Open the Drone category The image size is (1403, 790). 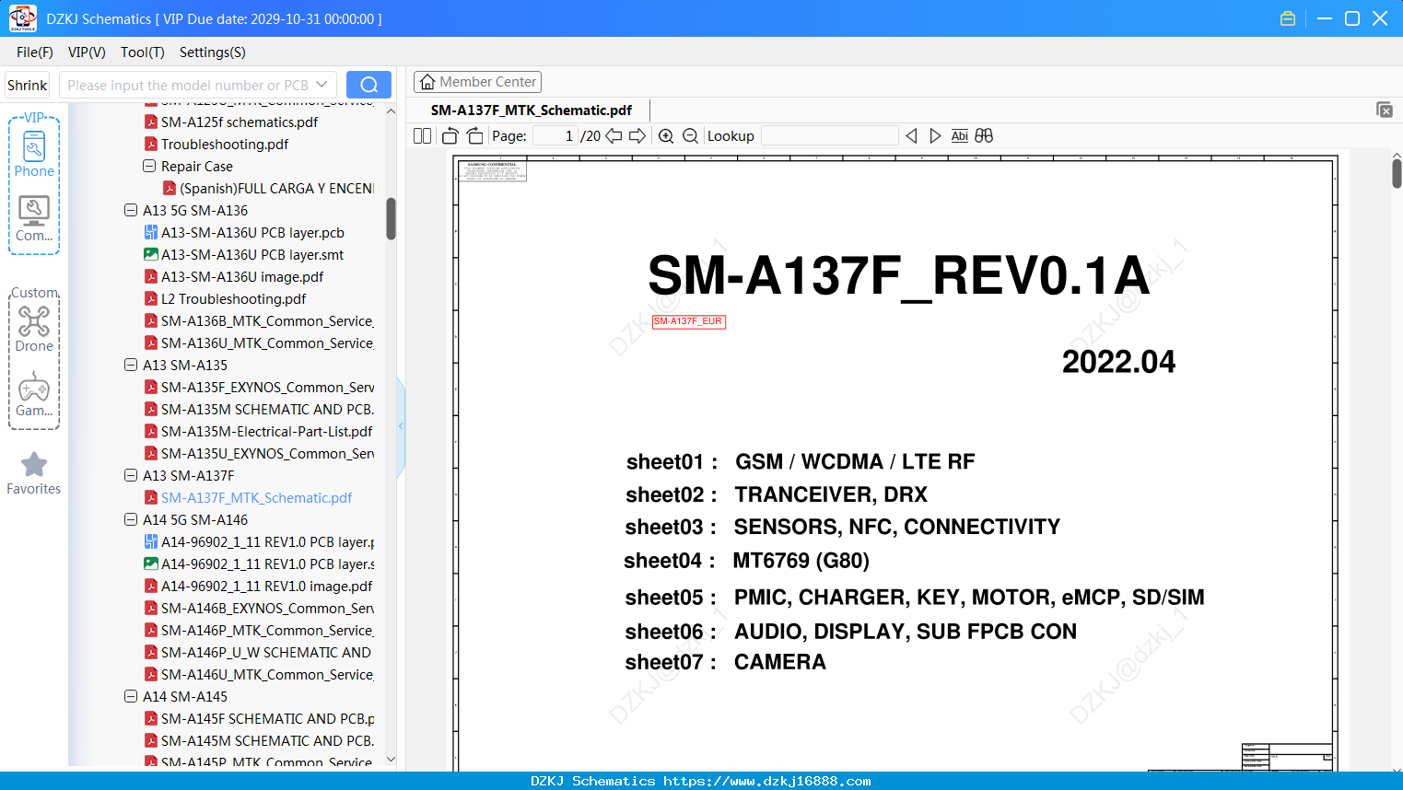click(x=34, y=329)
